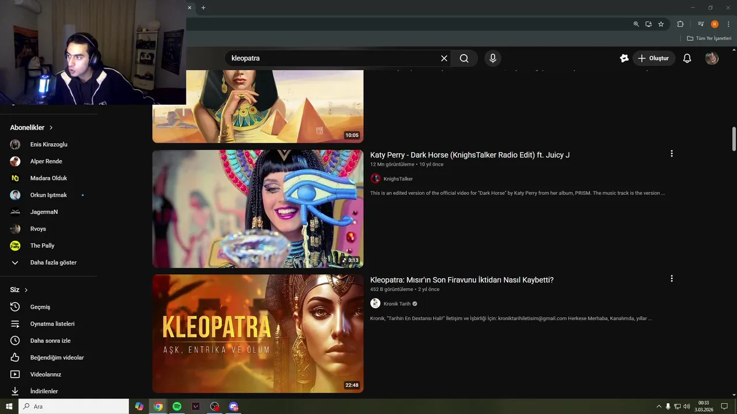The width and height of the screenshot is (737, 414).
Task: Click KnighsTalker channel avatar
Action: (375, 178)
